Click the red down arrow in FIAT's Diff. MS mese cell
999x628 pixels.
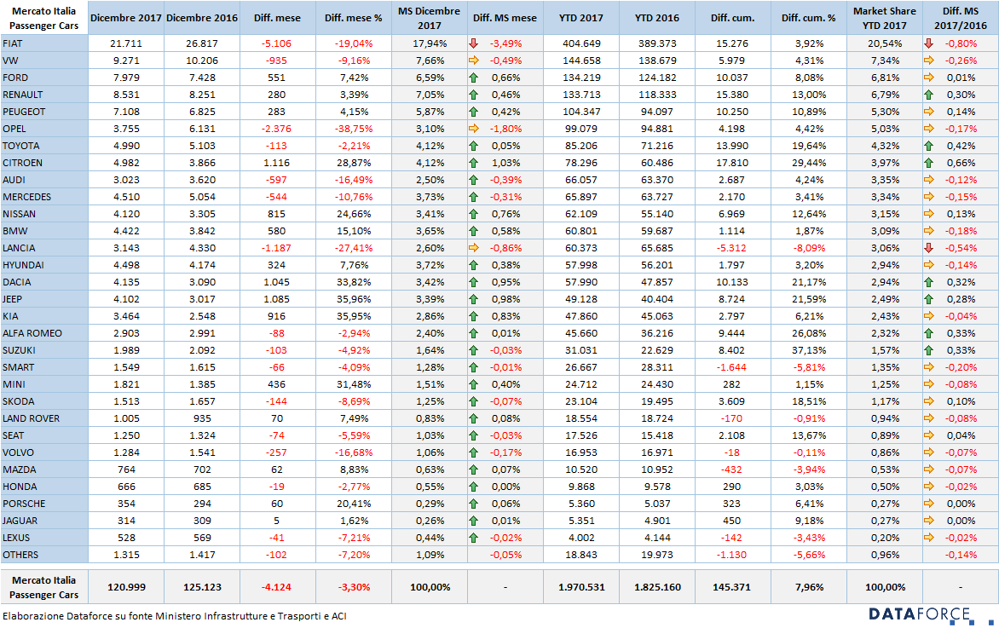(473, 43)
